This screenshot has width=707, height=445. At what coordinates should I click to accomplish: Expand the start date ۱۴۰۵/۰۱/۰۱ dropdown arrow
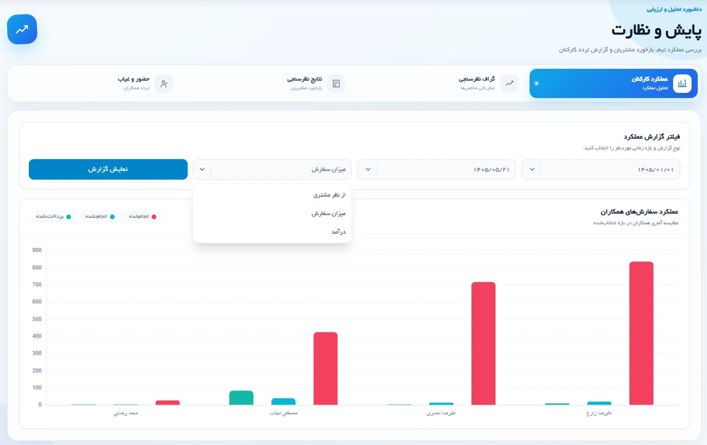[x=532, y=169]
